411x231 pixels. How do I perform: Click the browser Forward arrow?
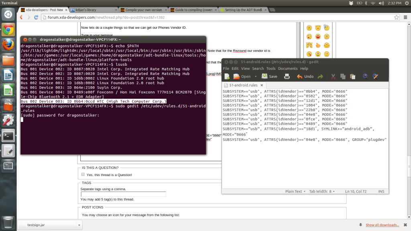(x=29, y=17)
